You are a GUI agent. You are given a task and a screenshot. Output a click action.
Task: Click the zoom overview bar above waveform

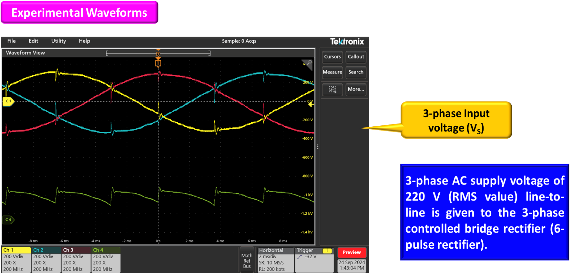click(158, 53)
